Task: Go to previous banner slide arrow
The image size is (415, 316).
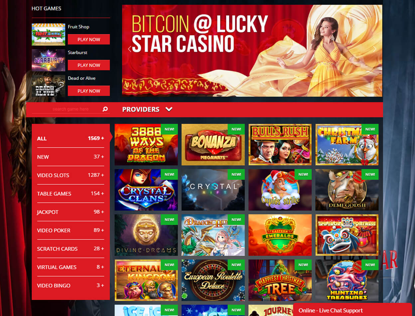Action: [x=130, y=49]
